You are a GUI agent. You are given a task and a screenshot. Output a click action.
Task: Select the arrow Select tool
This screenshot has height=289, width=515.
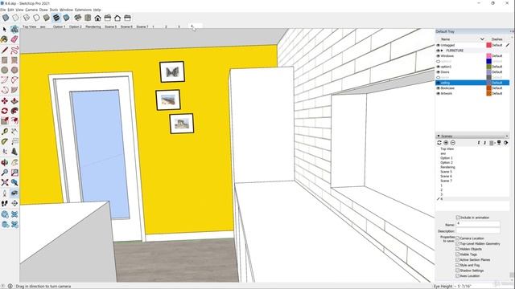[5, 30]
